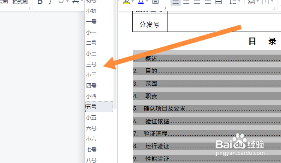The height and width of the screenshot is (163, 281).
Task: Align text right
Action: tap(197, 2)
